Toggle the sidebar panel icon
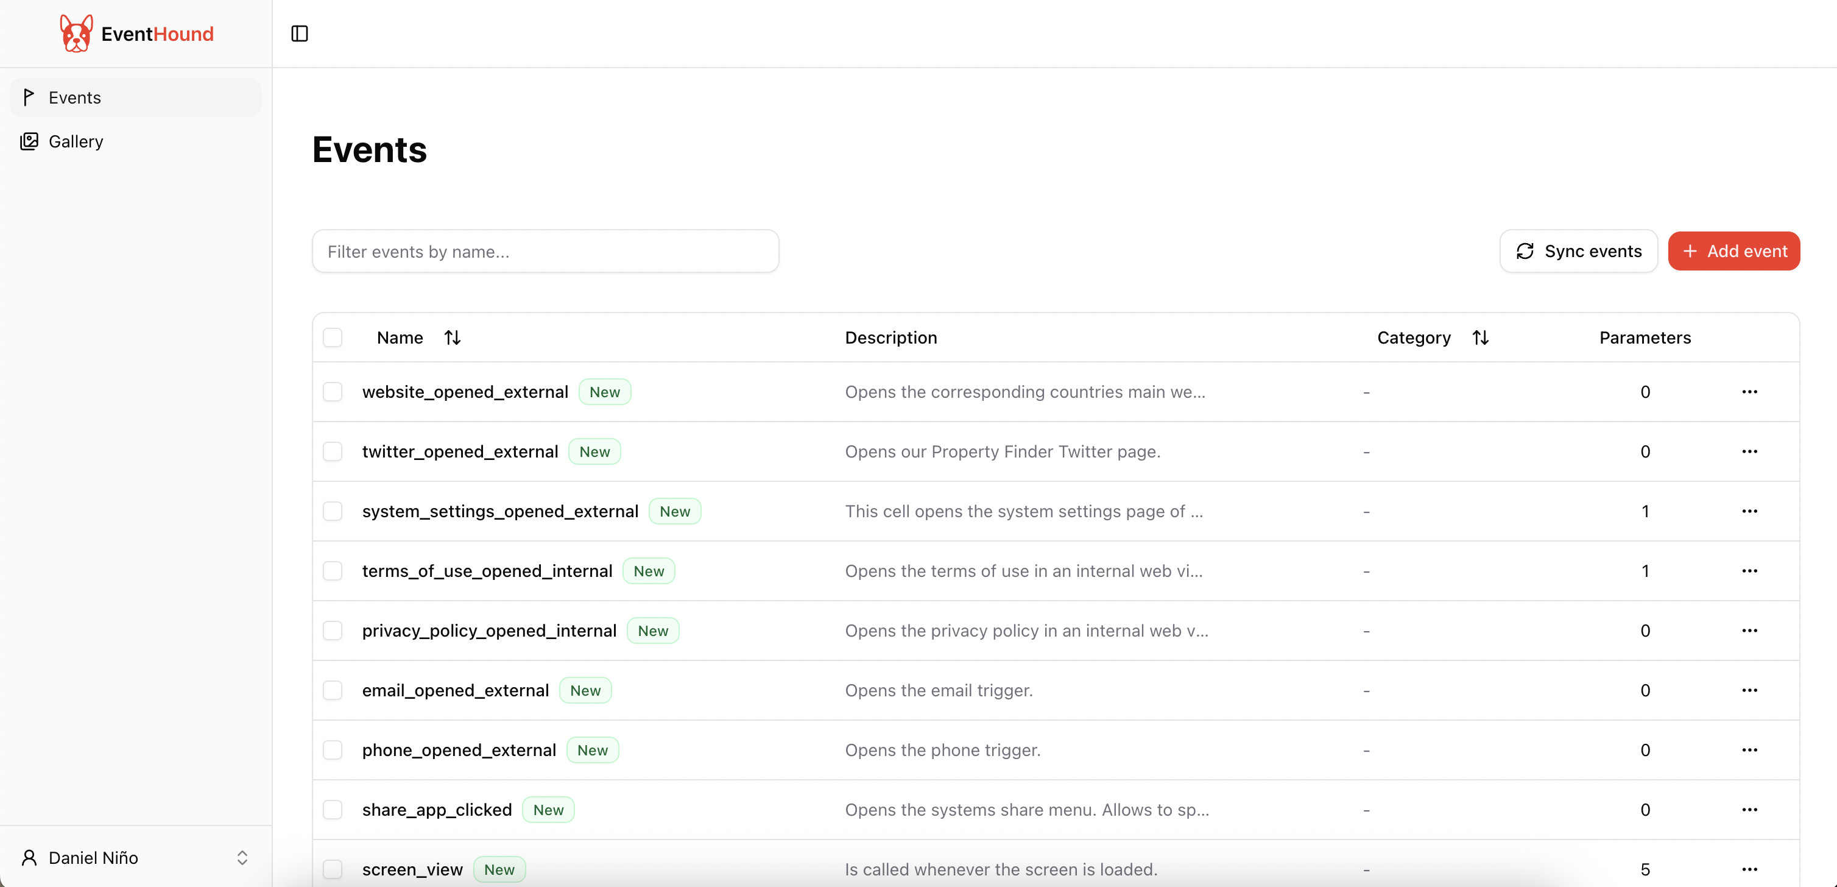Image resolution: width=1837 pixels, height=887 pixels. click(300, 34)
